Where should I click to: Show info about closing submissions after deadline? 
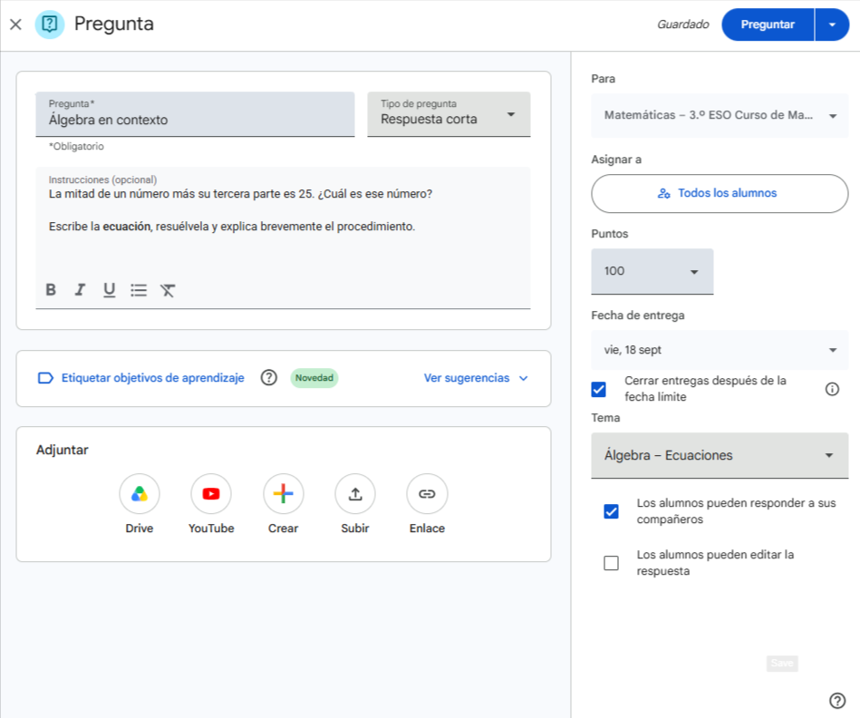tap(832, 389)
